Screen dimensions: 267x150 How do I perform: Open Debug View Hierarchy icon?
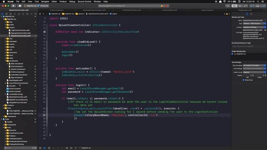(x=67, y=148)
